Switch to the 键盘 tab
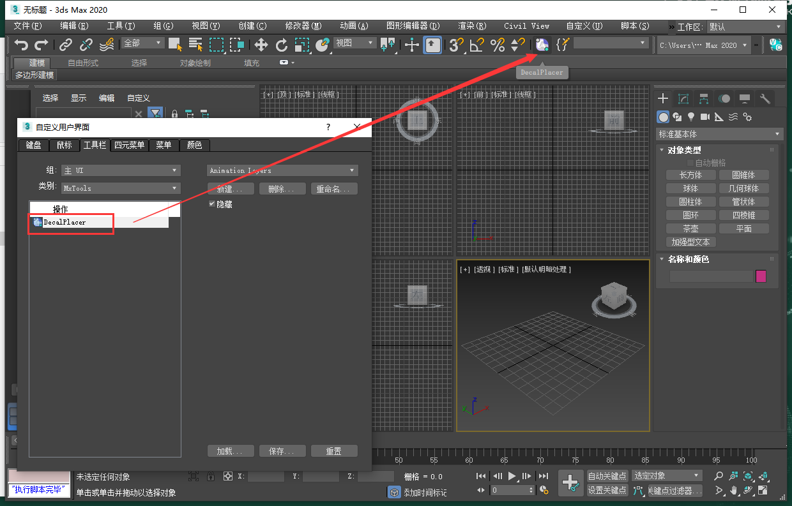The image size is (792, 506). pos(33,145)
